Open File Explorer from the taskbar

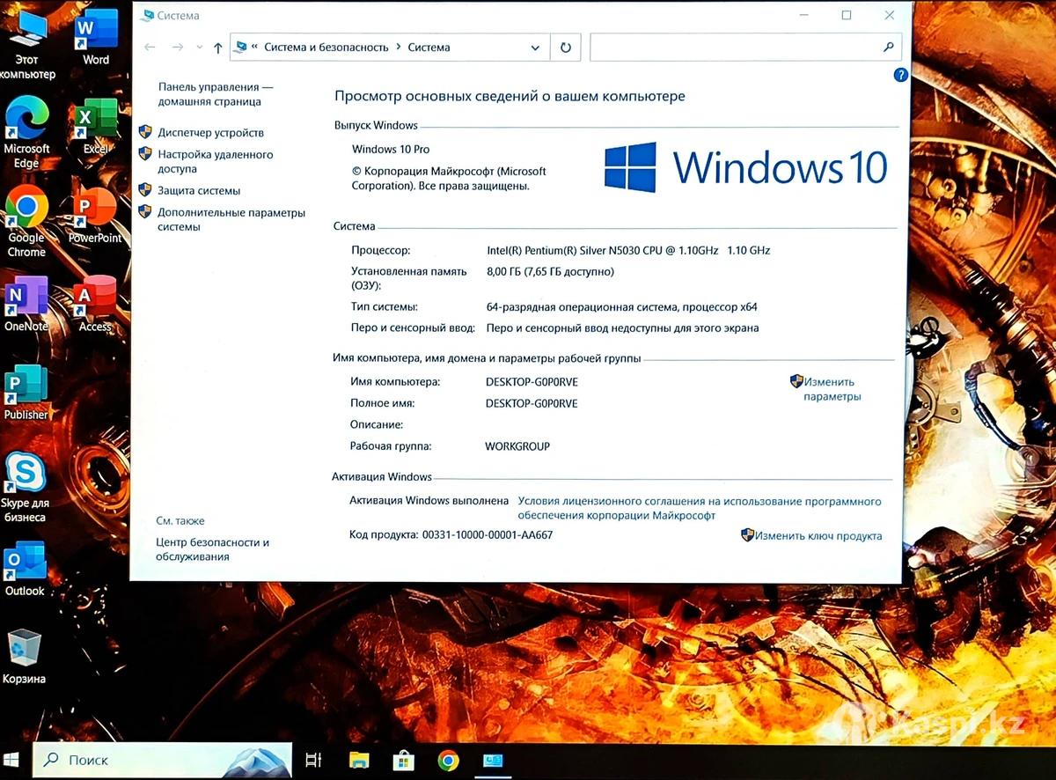coord(358,760)
